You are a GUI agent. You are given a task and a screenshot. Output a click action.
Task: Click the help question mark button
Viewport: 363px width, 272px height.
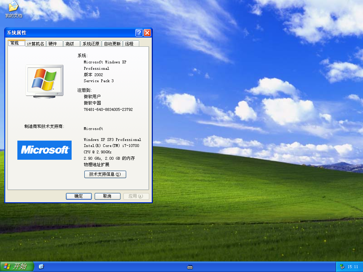click(139, 33)
